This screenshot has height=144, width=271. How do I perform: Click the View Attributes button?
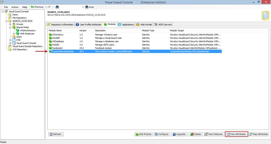pos(236,134)
